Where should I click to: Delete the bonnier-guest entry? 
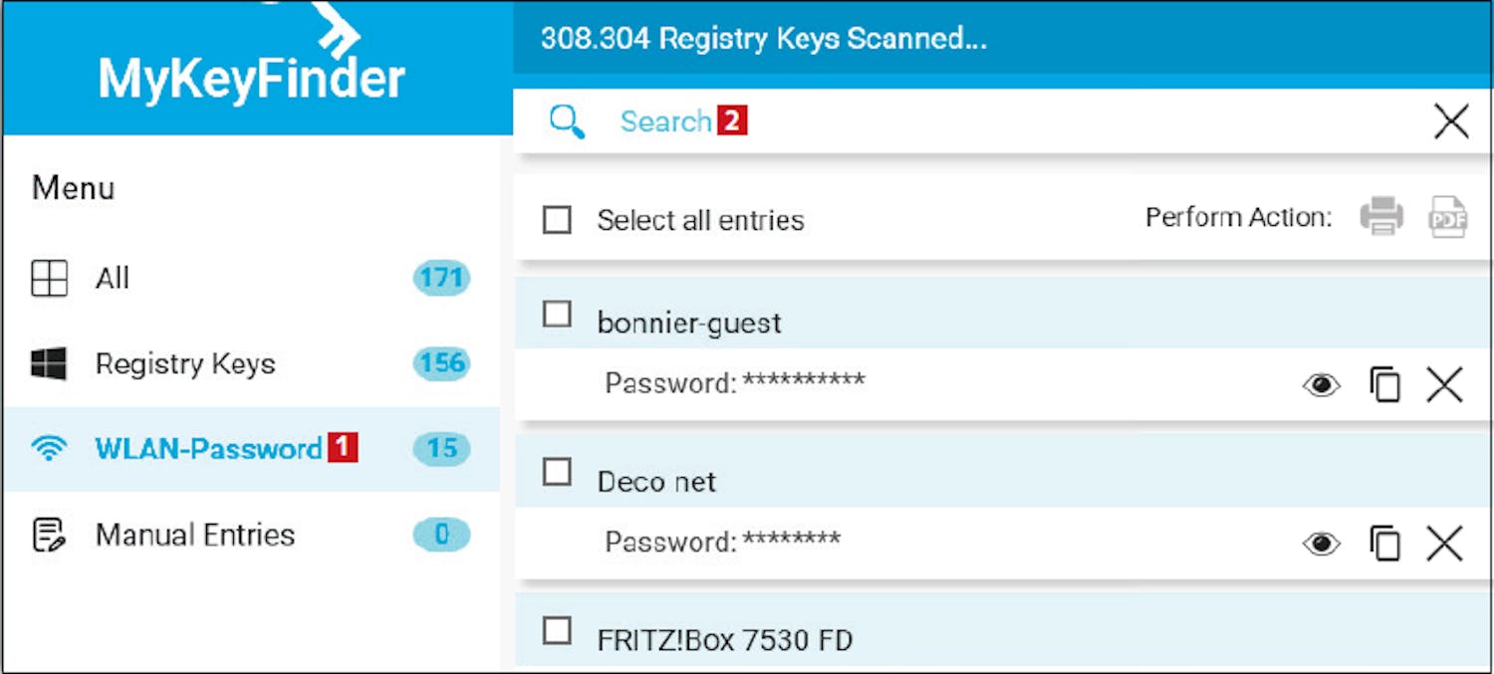coord(1444,384)
